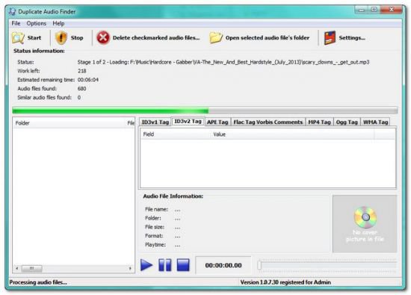Click the Settings toolbar icon

tap(330, 38)
